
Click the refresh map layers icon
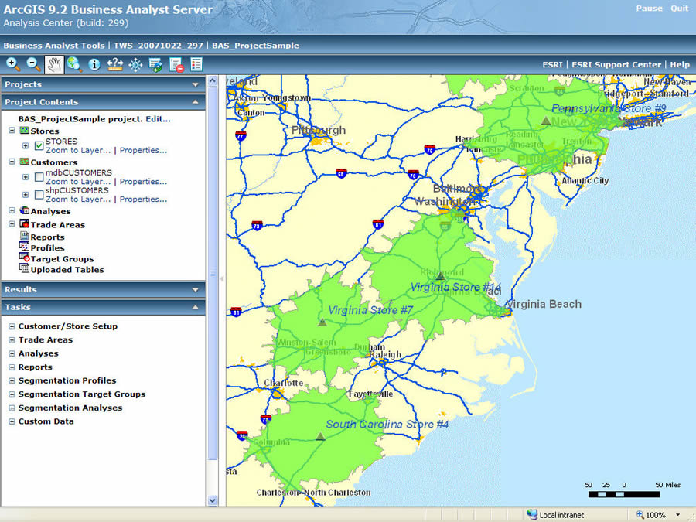[155, 64]
